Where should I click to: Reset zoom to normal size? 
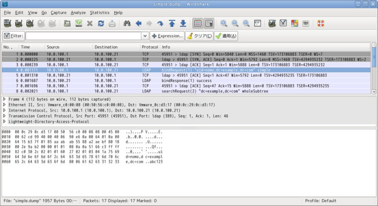pyautogui.click(x=246, y=23)
